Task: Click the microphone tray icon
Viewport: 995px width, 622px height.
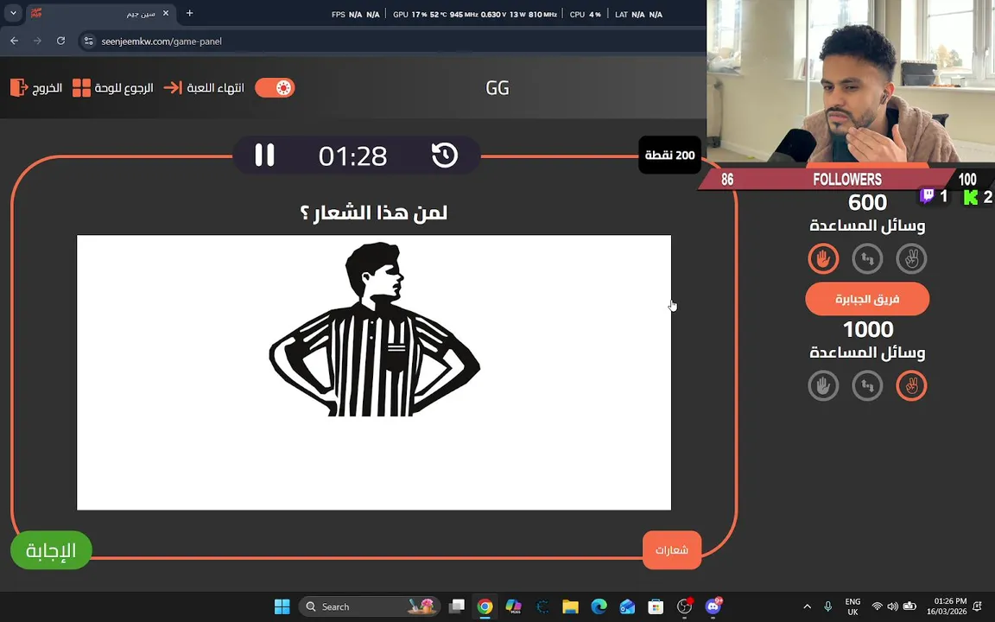Action: 827,606
